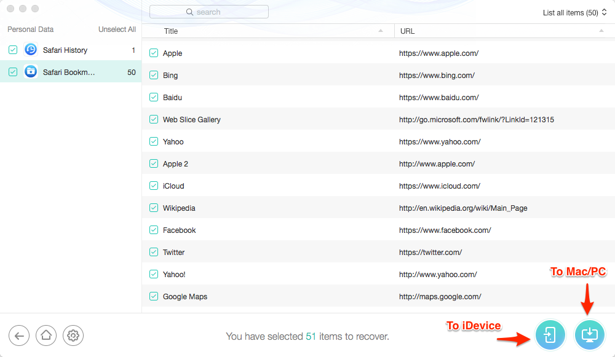Image resolution: width=615 pixels, height=357 pixels.
Task: Click the go.microsoft.com fwlink URL
Action: click(x=477, y=120)
